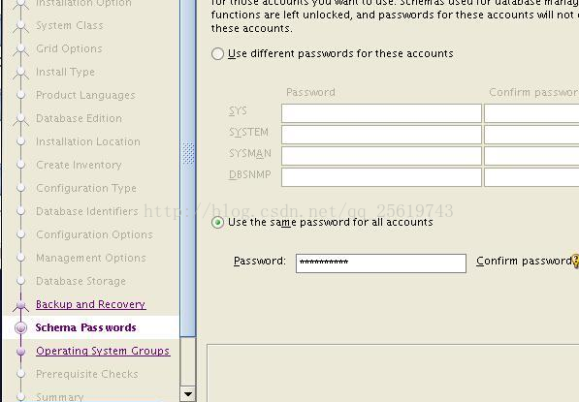
Task: Click the Installation Location step label
Action: point(88,141)
